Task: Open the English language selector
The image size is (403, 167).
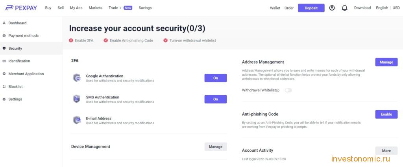Action: click(x=382, y=8)
